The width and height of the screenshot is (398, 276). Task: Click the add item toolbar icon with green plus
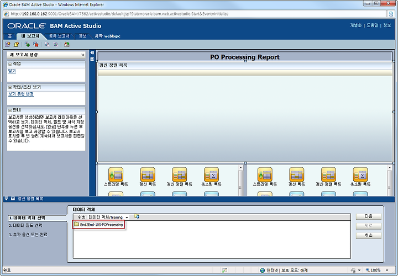point(27,45)
